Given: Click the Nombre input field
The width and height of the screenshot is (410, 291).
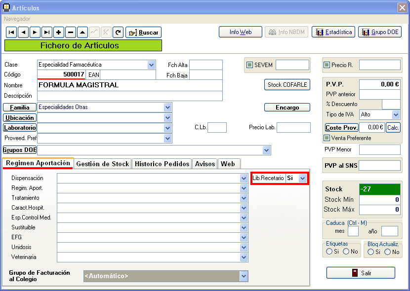Looking at the screenshot, I should (129, 85).
